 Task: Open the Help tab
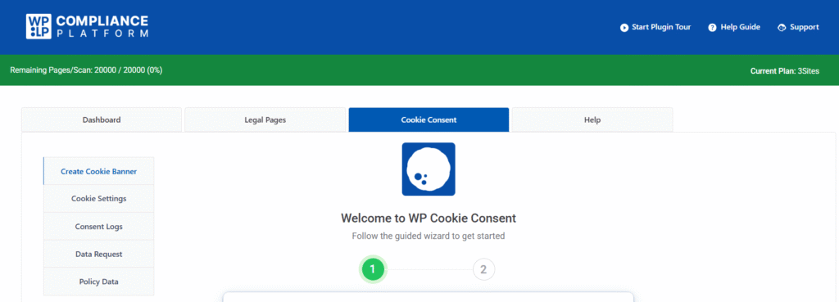592,119
